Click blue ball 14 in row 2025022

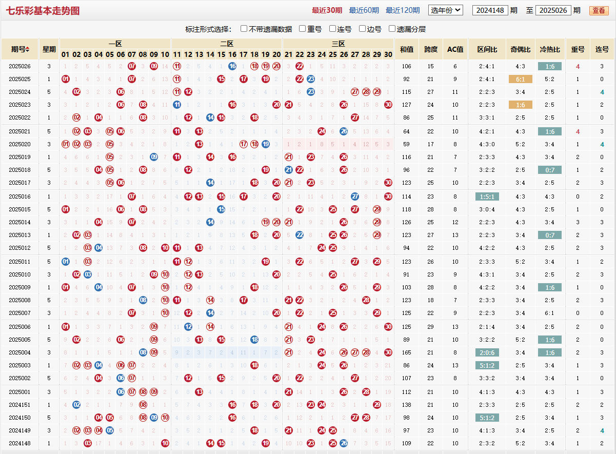click(210, 117)
